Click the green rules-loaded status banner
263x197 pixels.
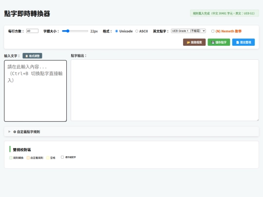coord(224,13)
